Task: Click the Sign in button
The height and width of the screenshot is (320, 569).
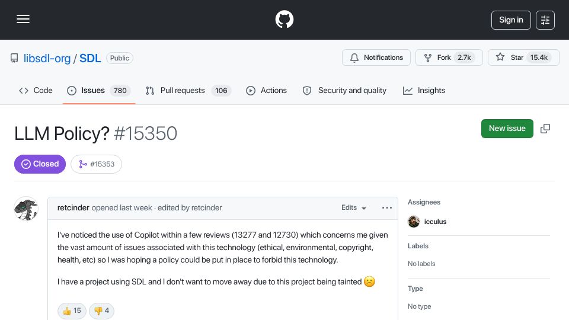Action: (511, 20)
